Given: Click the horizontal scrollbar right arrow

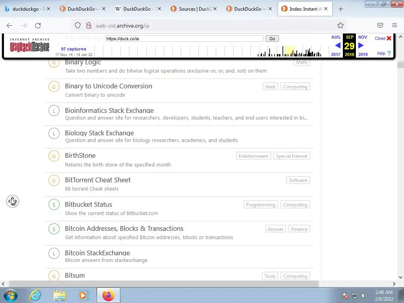Looking at the screenshot, I should click(394, 284).
